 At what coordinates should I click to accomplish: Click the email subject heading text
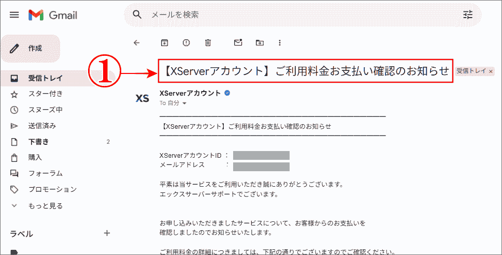coord(306,71)
